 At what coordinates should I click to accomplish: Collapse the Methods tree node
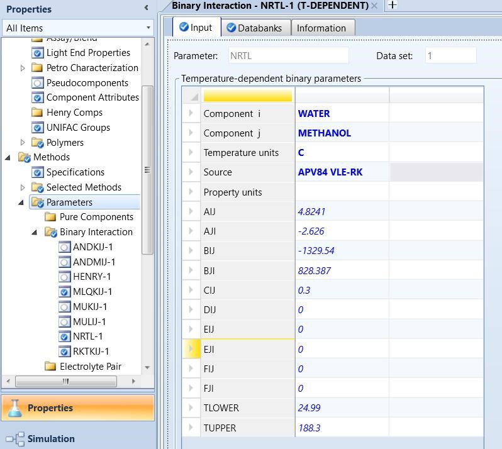[8, 157]
